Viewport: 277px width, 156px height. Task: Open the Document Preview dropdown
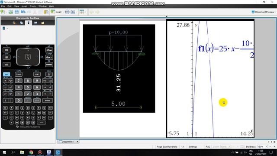pos(264,12)
